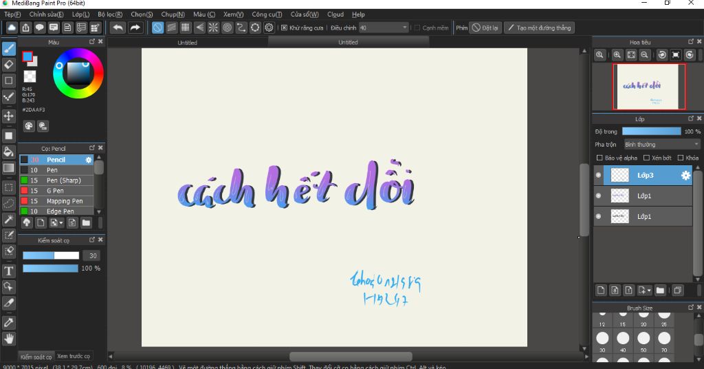The height and width of the screenshot is (369, 704).
Task: Switch to the second Untitled tab
Action: pyautogui.click(x=348, y=42)
